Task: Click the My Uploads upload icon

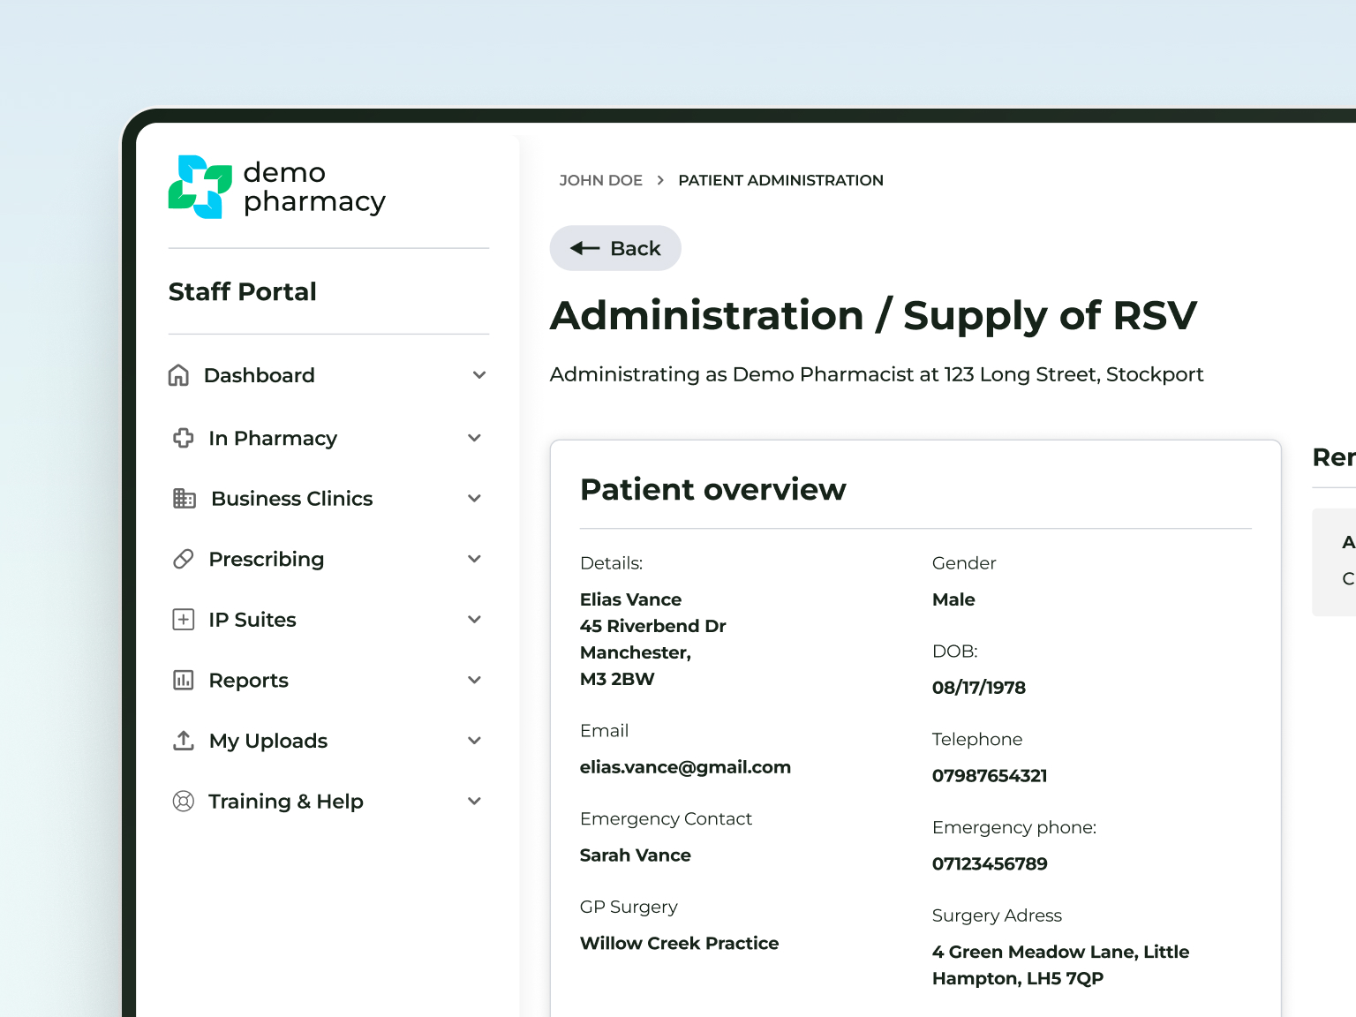Action: 183,741
